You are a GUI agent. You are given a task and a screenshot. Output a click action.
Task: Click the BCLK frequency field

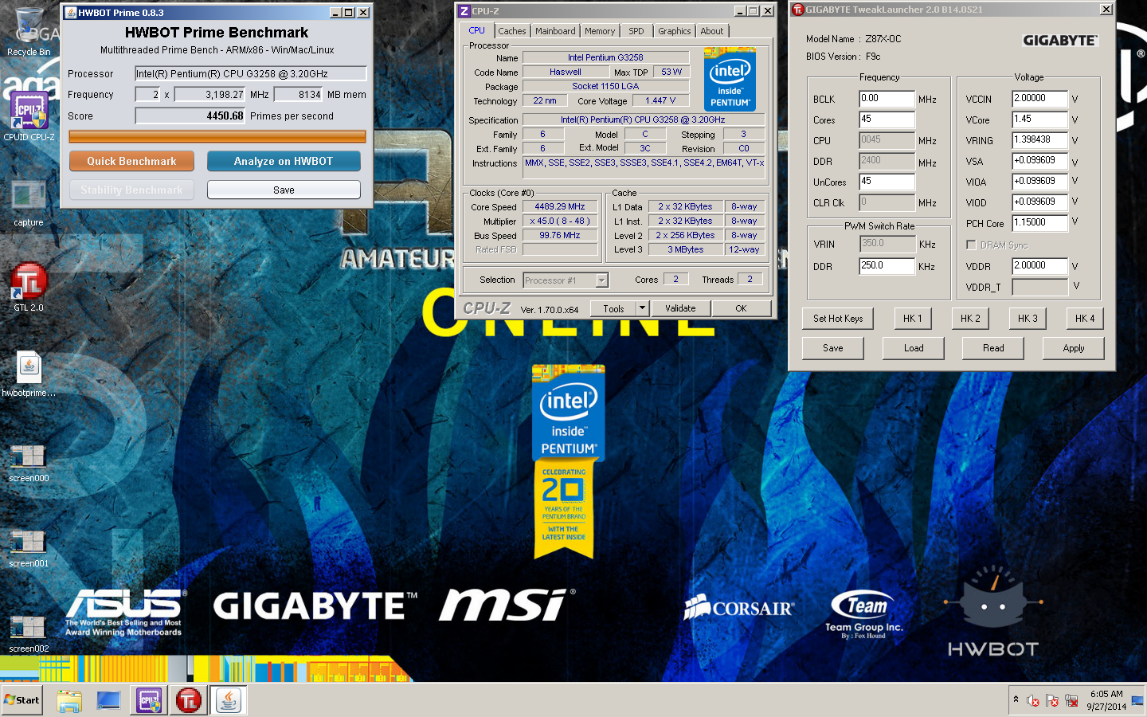pos(887,99)
